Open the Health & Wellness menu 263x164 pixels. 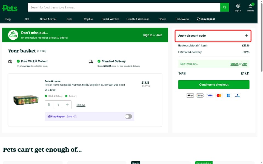point(138,19)
